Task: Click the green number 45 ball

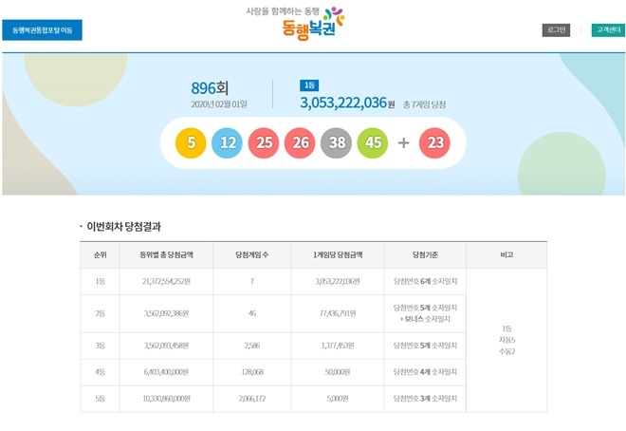Action: [373, 142]
